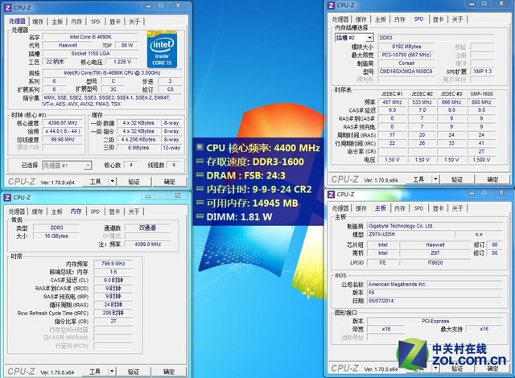Select SPD tab in the processor window
This screenshot has height=378, width=515.
(x=96, y=22)
